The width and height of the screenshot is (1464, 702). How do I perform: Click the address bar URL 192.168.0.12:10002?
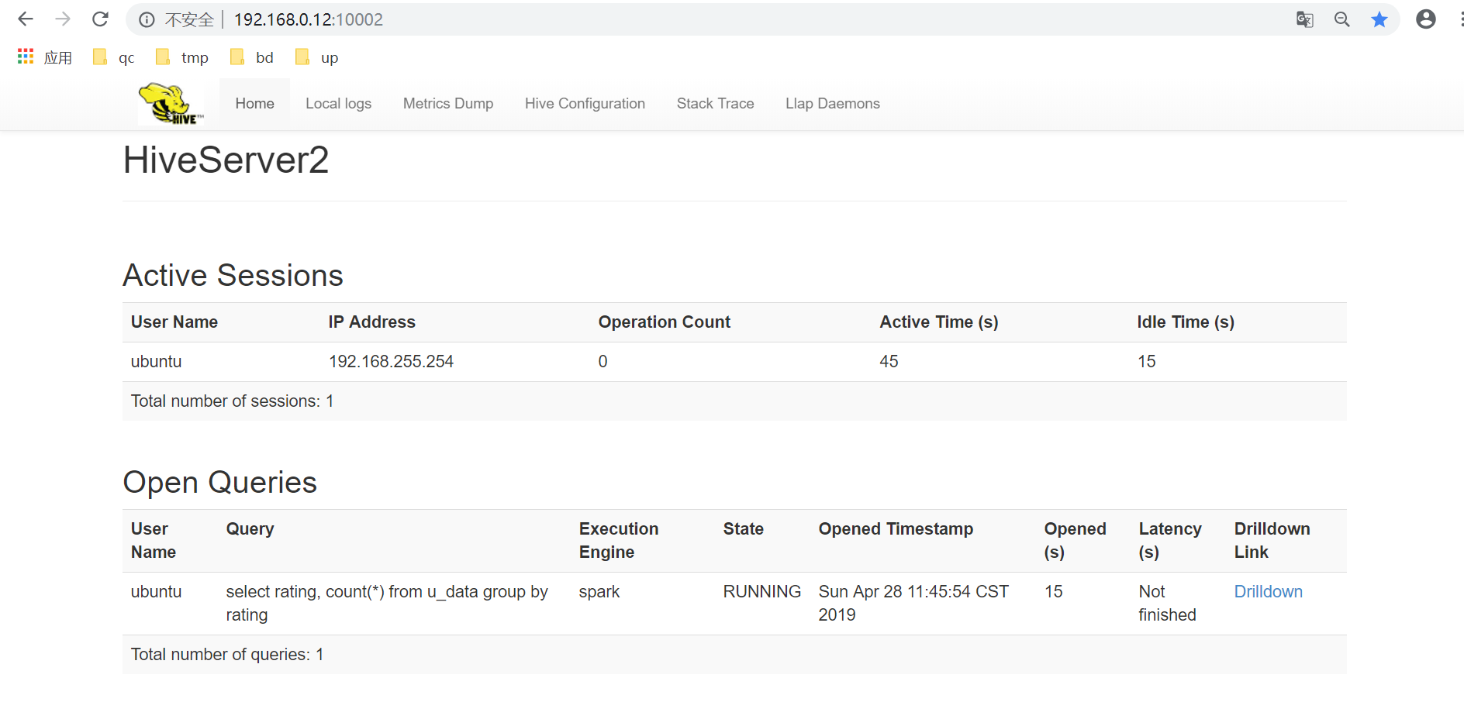point(309,20)
